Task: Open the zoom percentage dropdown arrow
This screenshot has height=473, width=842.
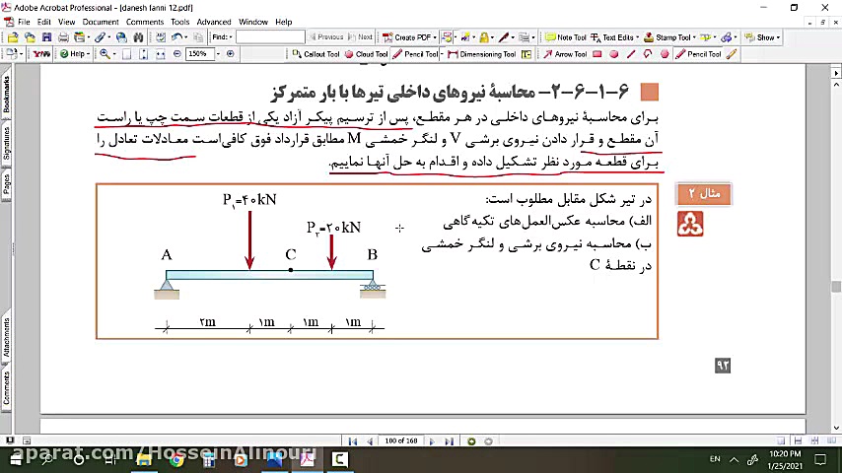Action: [218, 54]
